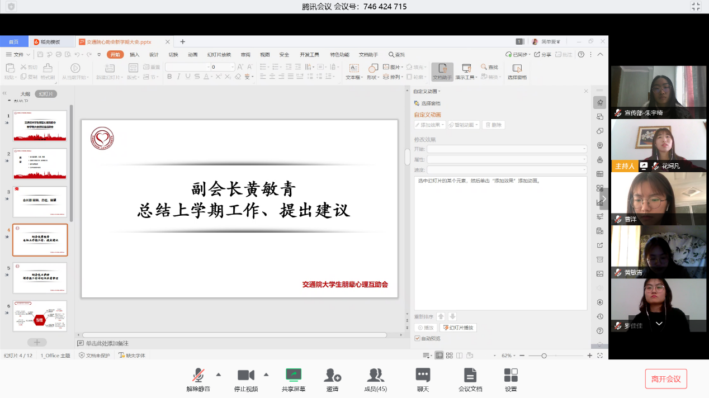Click the Text Box (文本框) ribbon icon
709x398 pixels.
[x=353, y=69]
